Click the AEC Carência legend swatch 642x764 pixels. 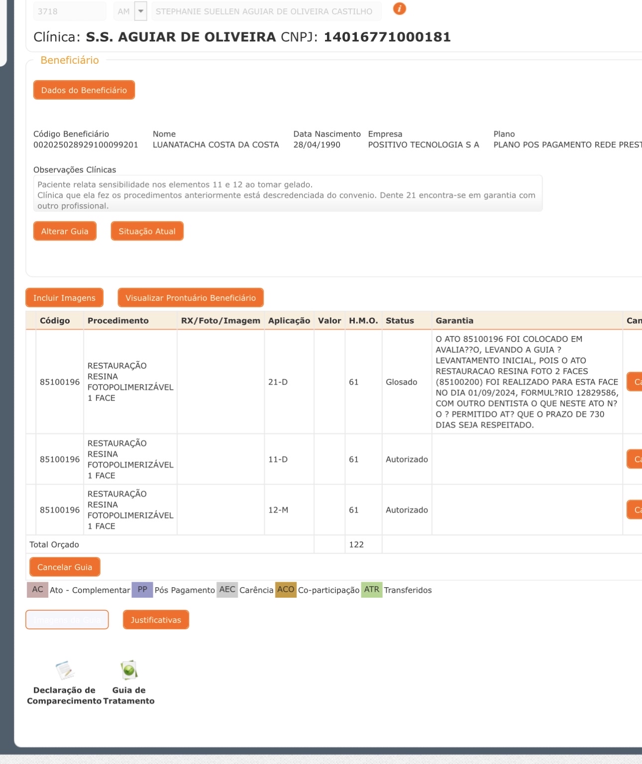227,590
